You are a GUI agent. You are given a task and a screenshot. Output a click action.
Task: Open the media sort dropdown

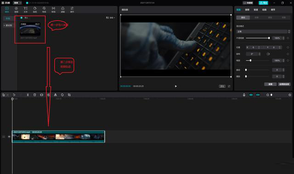(x=110, y=17)
